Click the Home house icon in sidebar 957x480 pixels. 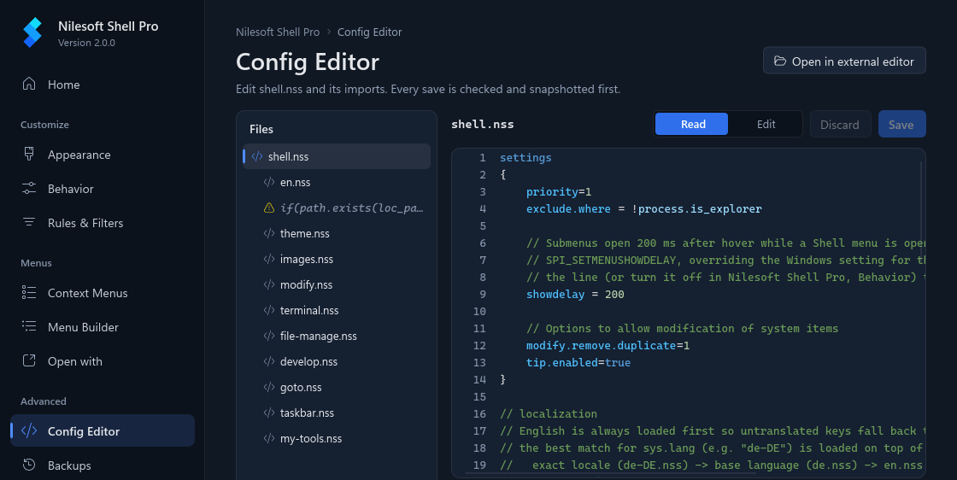click(29, 85)
